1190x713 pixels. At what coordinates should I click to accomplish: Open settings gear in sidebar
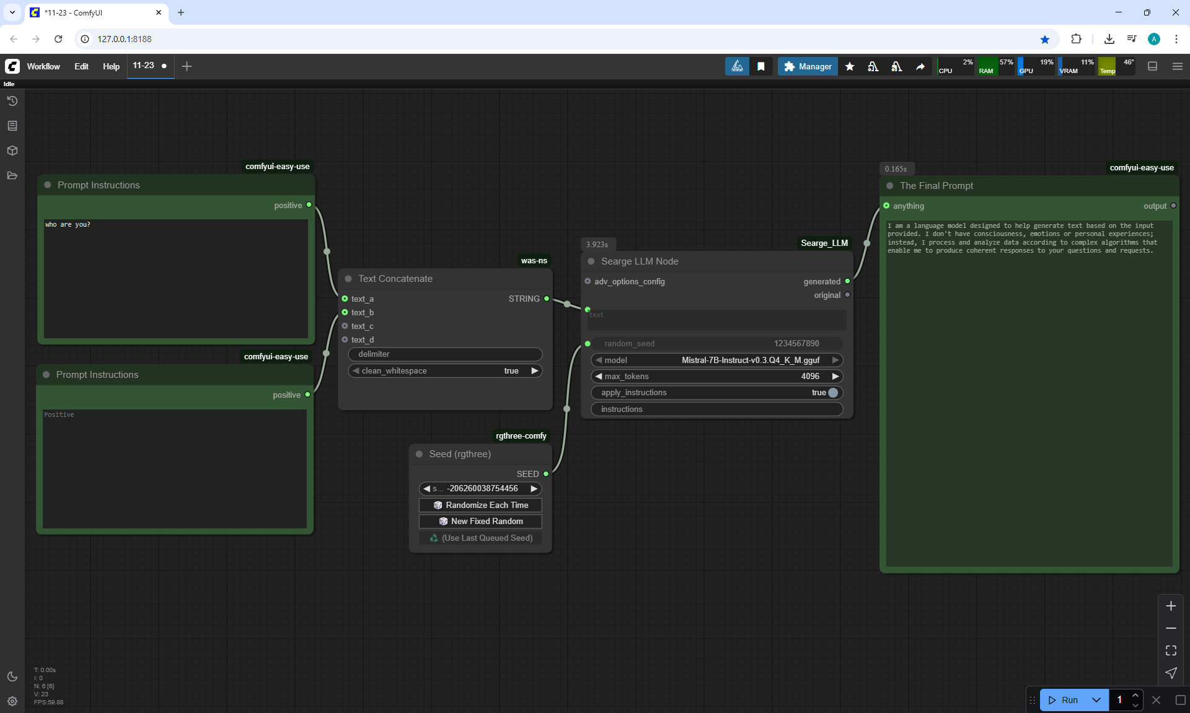click(12, 701)
